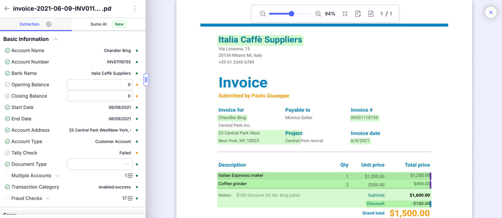Click the Tally Check Failed status
The height and width of the screenshot is (218, 502).
(x=125, y=153)
